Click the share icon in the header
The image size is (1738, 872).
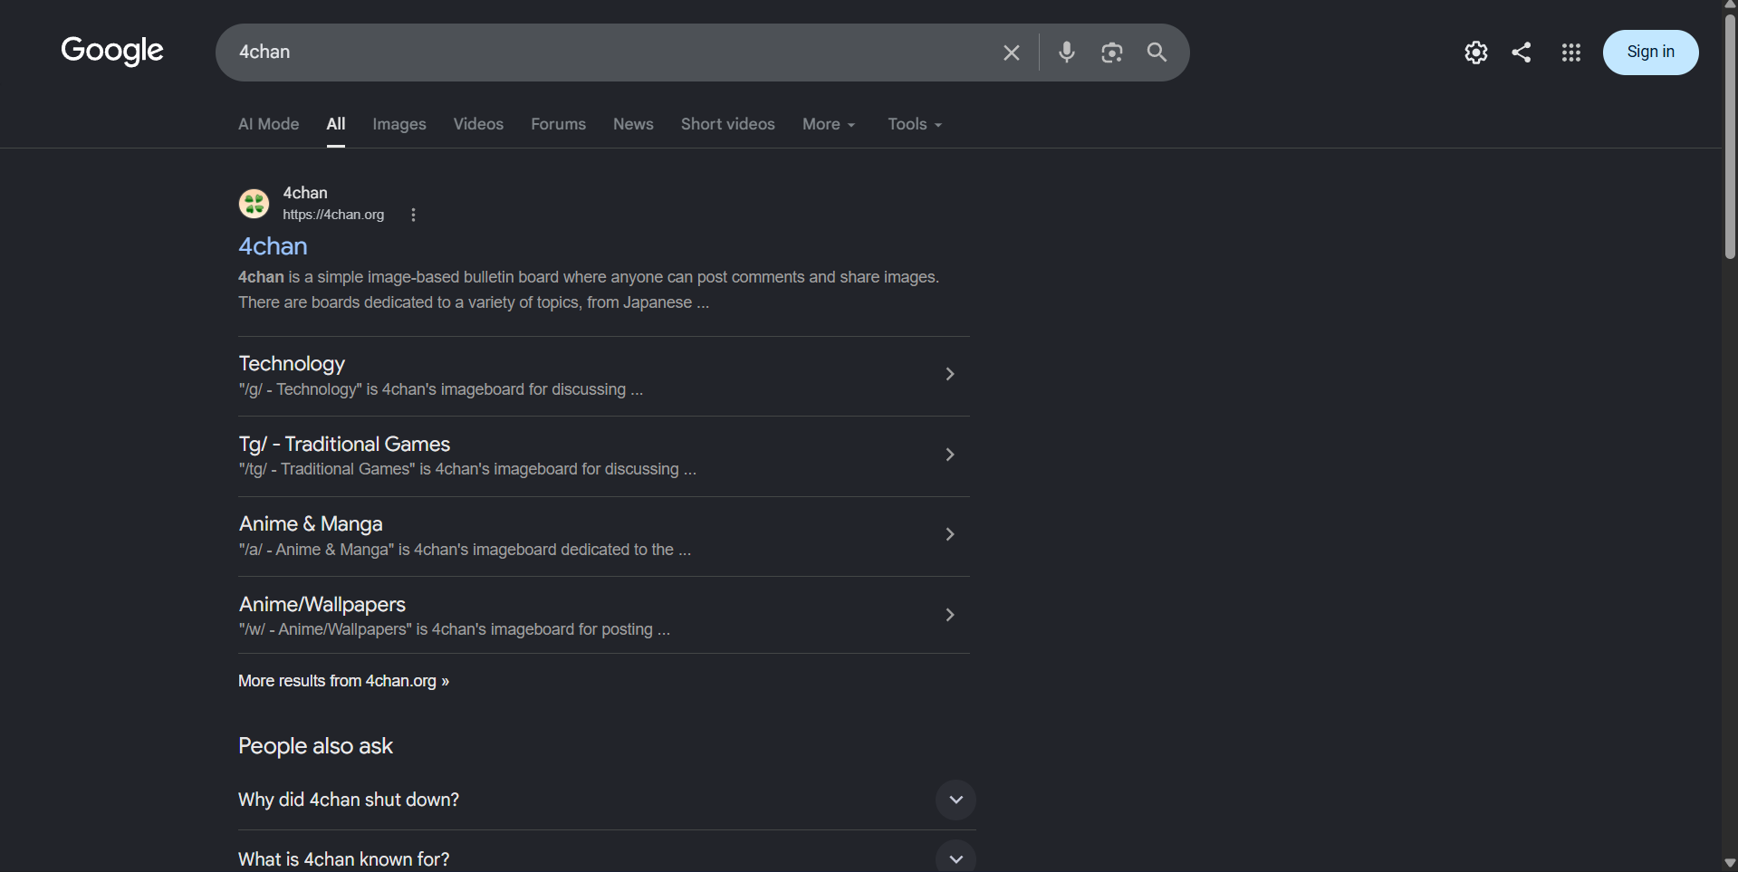tap(1522, 53)
